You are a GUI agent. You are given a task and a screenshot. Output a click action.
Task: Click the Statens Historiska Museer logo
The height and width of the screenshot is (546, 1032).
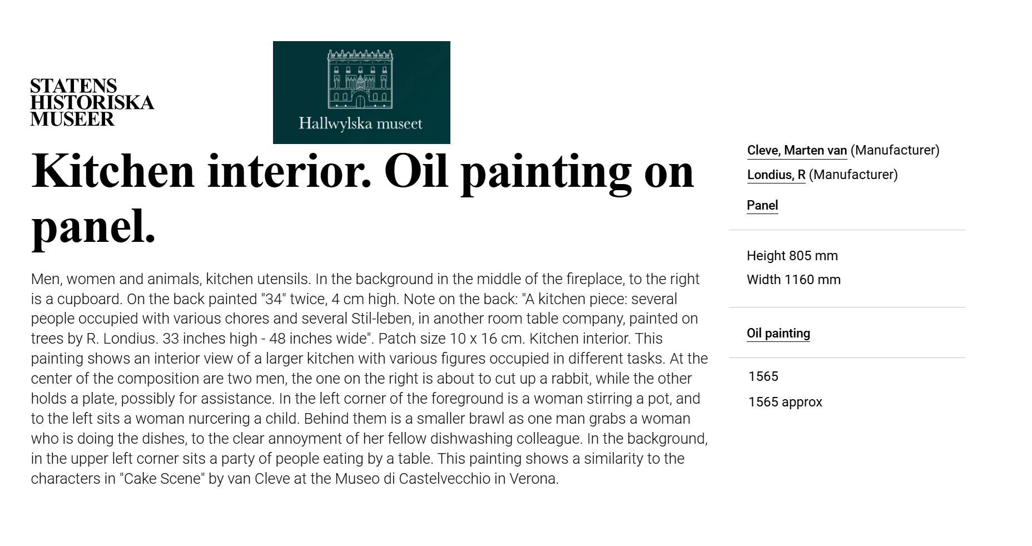(92, 102)
